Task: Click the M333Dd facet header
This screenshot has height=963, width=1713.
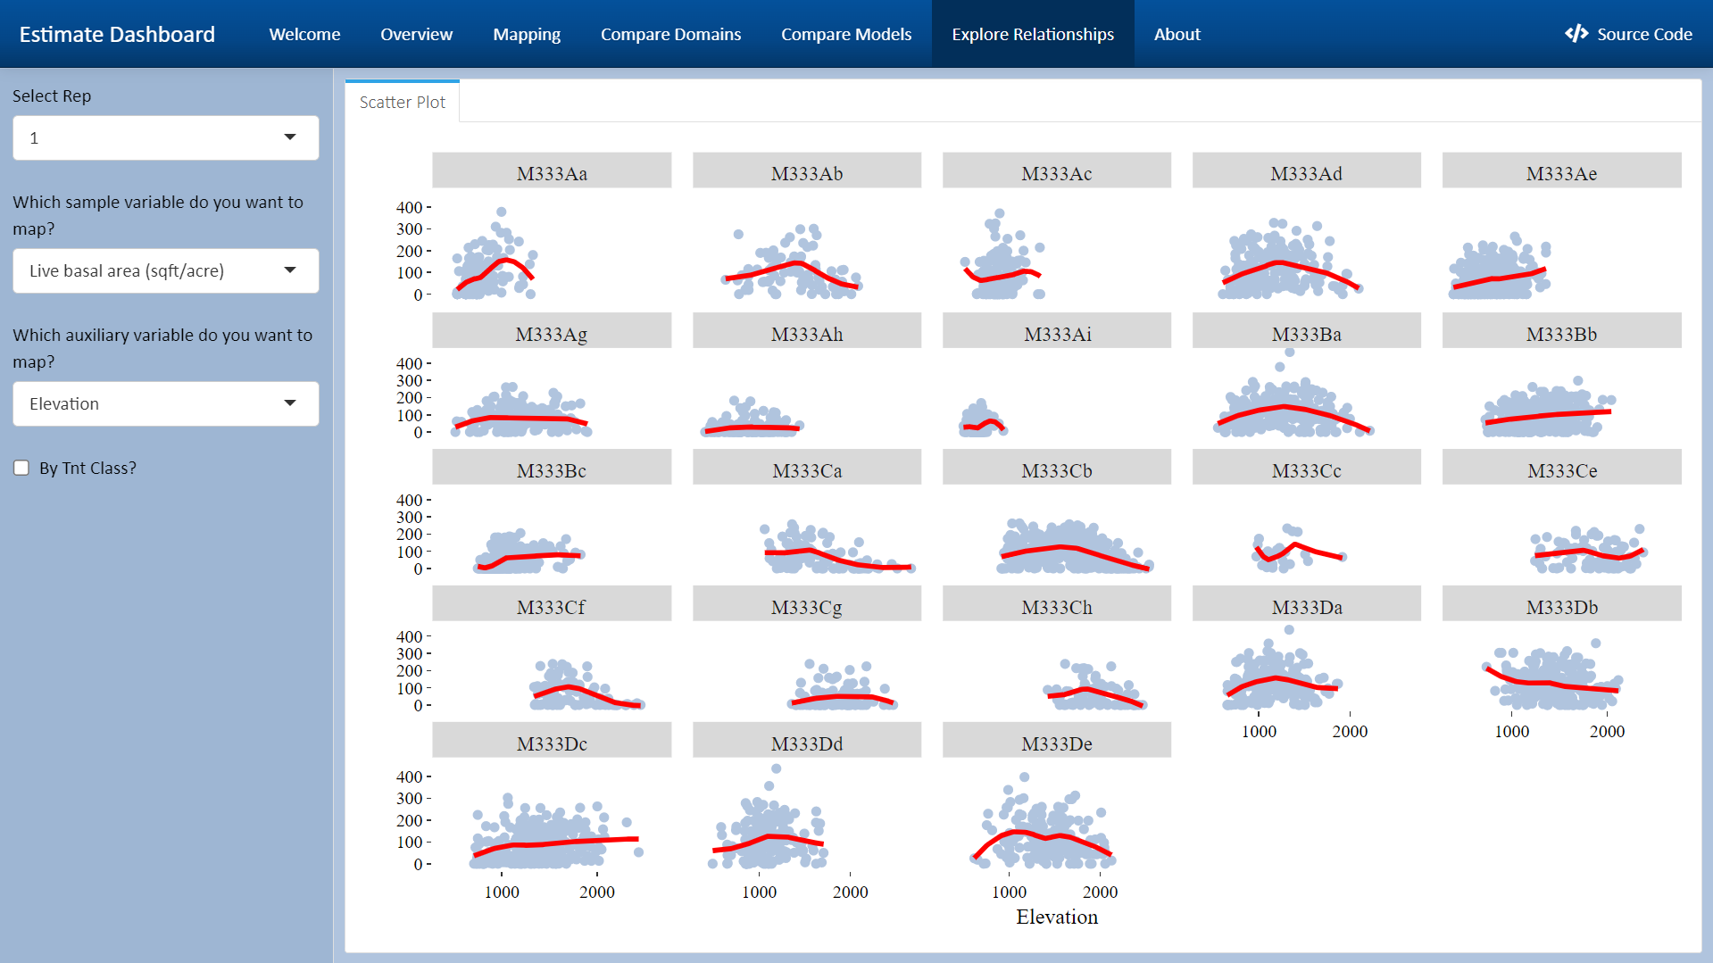Action: (807, 740)
